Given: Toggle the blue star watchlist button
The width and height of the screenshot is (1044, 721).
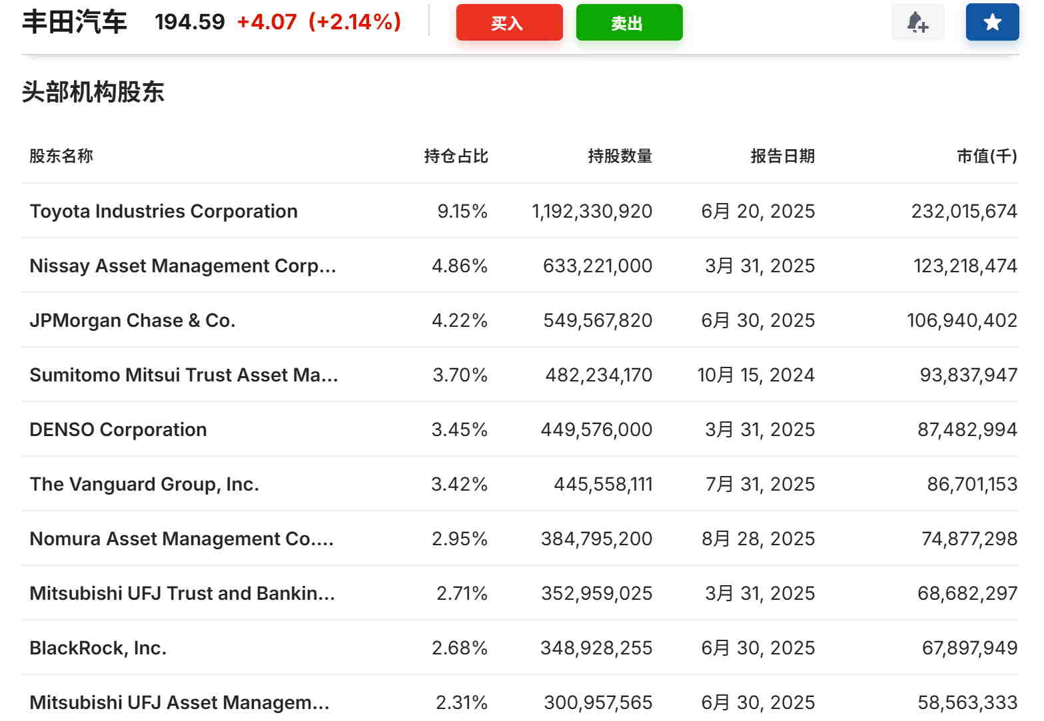Looking at the screenshot, I should pyautogui.click(x=991, y=23).
